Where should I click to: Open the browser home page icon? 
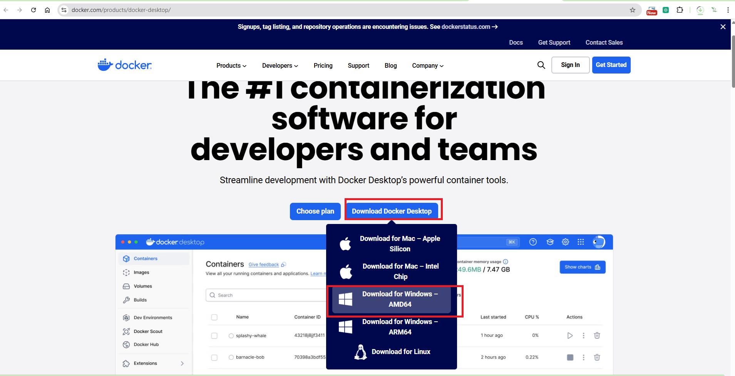point(47,10)
